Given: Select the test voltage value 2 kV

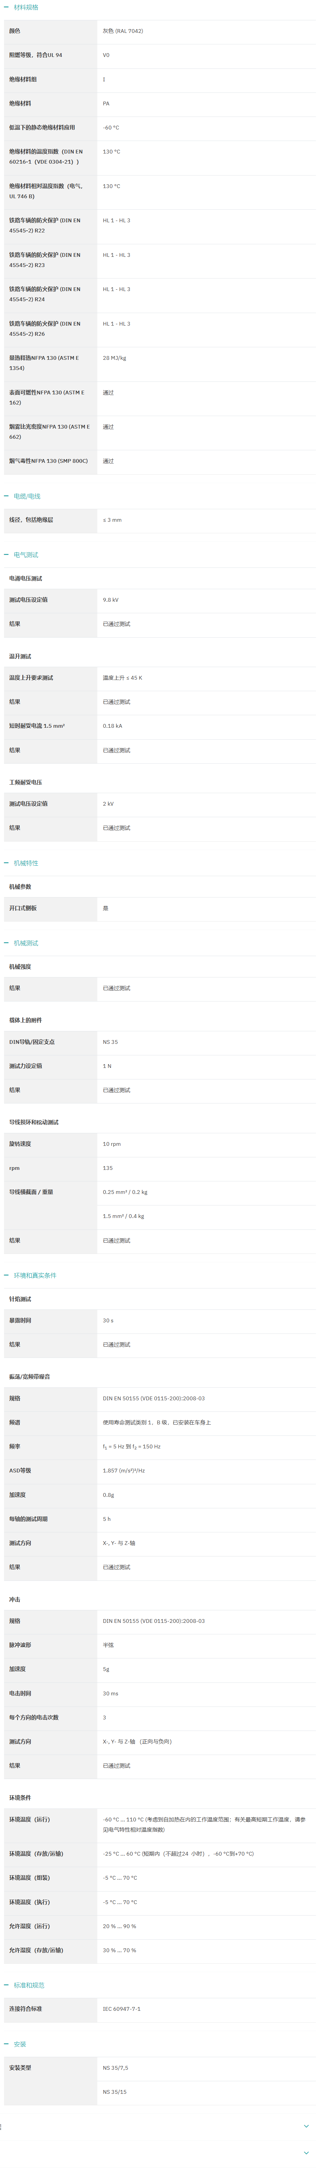Looking at the screenshot, I should point(108,804).
